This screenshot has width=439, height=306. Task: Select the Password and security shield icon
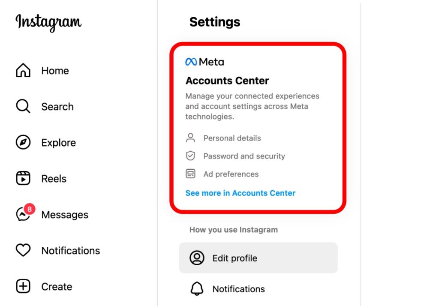coord(192,156)
